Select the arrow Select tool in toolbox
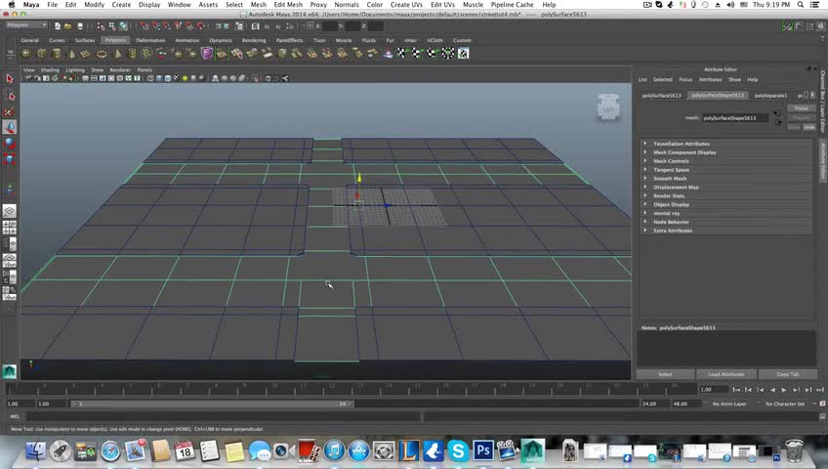The width and height of the screenshot is (828, 469). pos(10,79)
